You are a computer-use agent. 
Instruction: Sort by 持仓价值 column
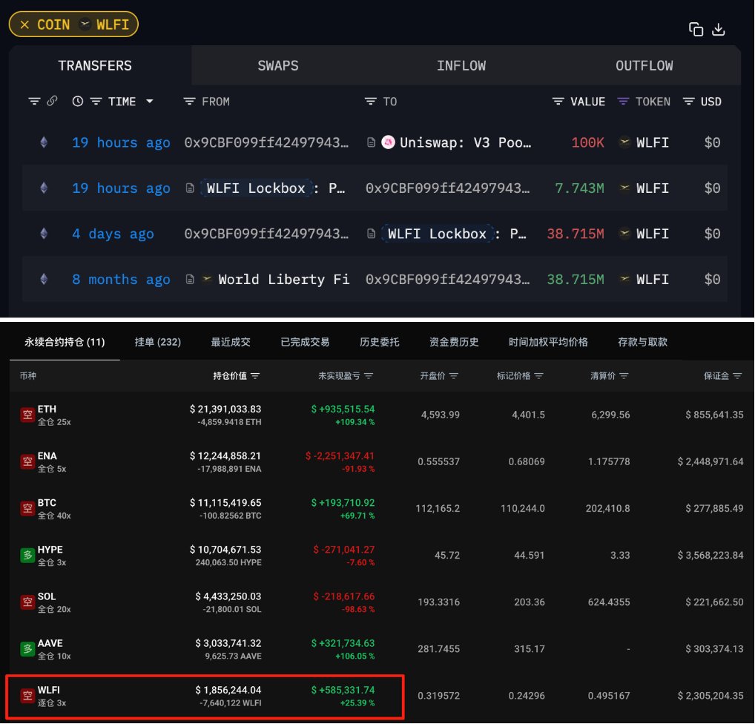tap(237, 376)
